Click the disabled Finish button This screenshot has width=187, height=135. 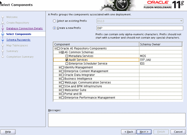pos(161,132)
